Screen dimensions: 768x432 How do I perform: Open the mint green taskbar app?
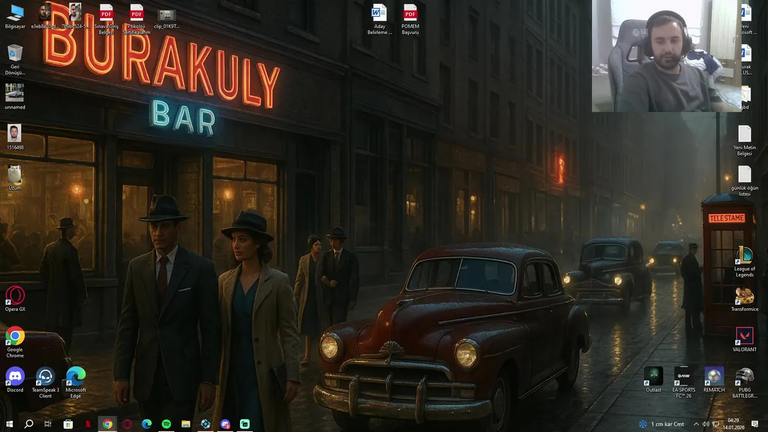pos(245,424)
